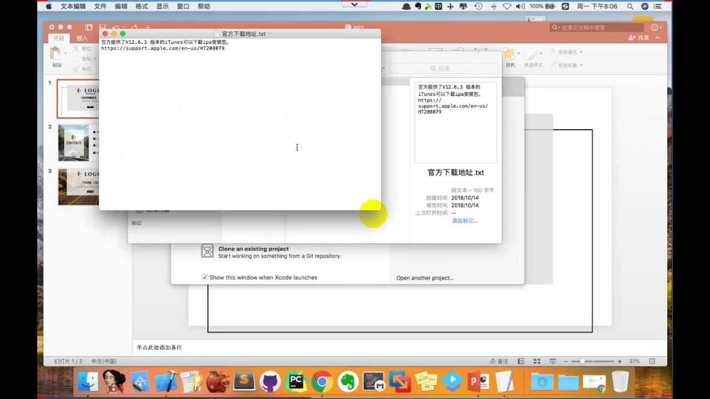Expand the Paste button dropdown arrow
710x399 pixels.
coord(65,53)
